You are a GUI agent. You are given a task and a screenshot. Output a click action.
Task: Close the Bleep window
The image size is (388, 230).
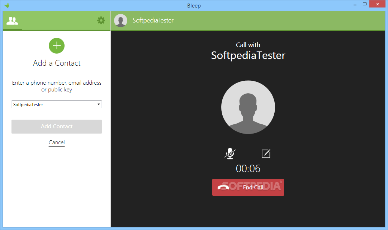click(x=377, y=4)
